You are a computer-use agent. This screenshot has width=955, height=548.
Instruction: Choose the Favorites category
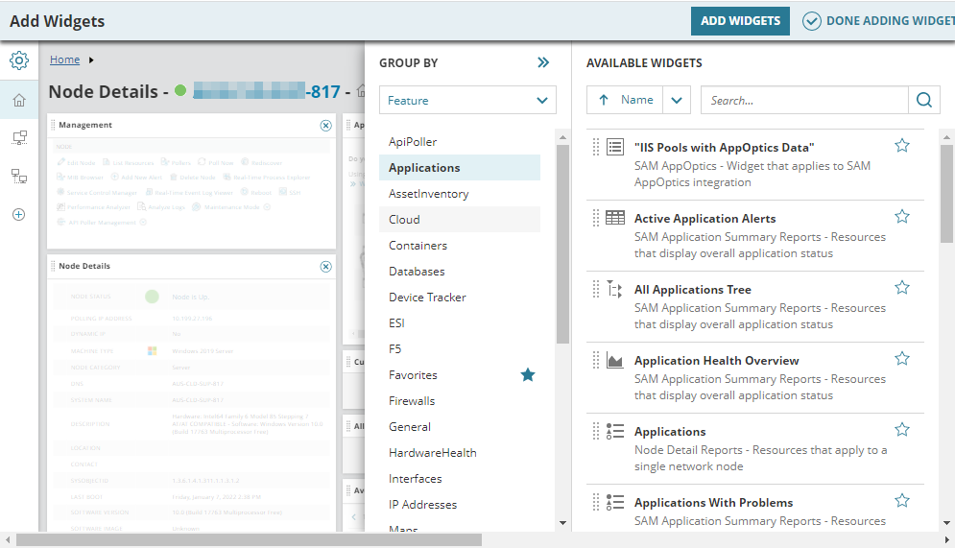pos(413,375)
